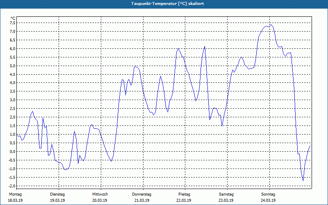Select the Montag day label
328x205 pixels.
15,194
